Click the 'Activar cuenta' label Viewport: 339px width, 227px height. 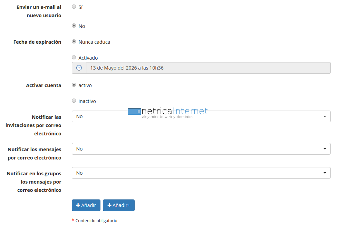coord(43,85)
